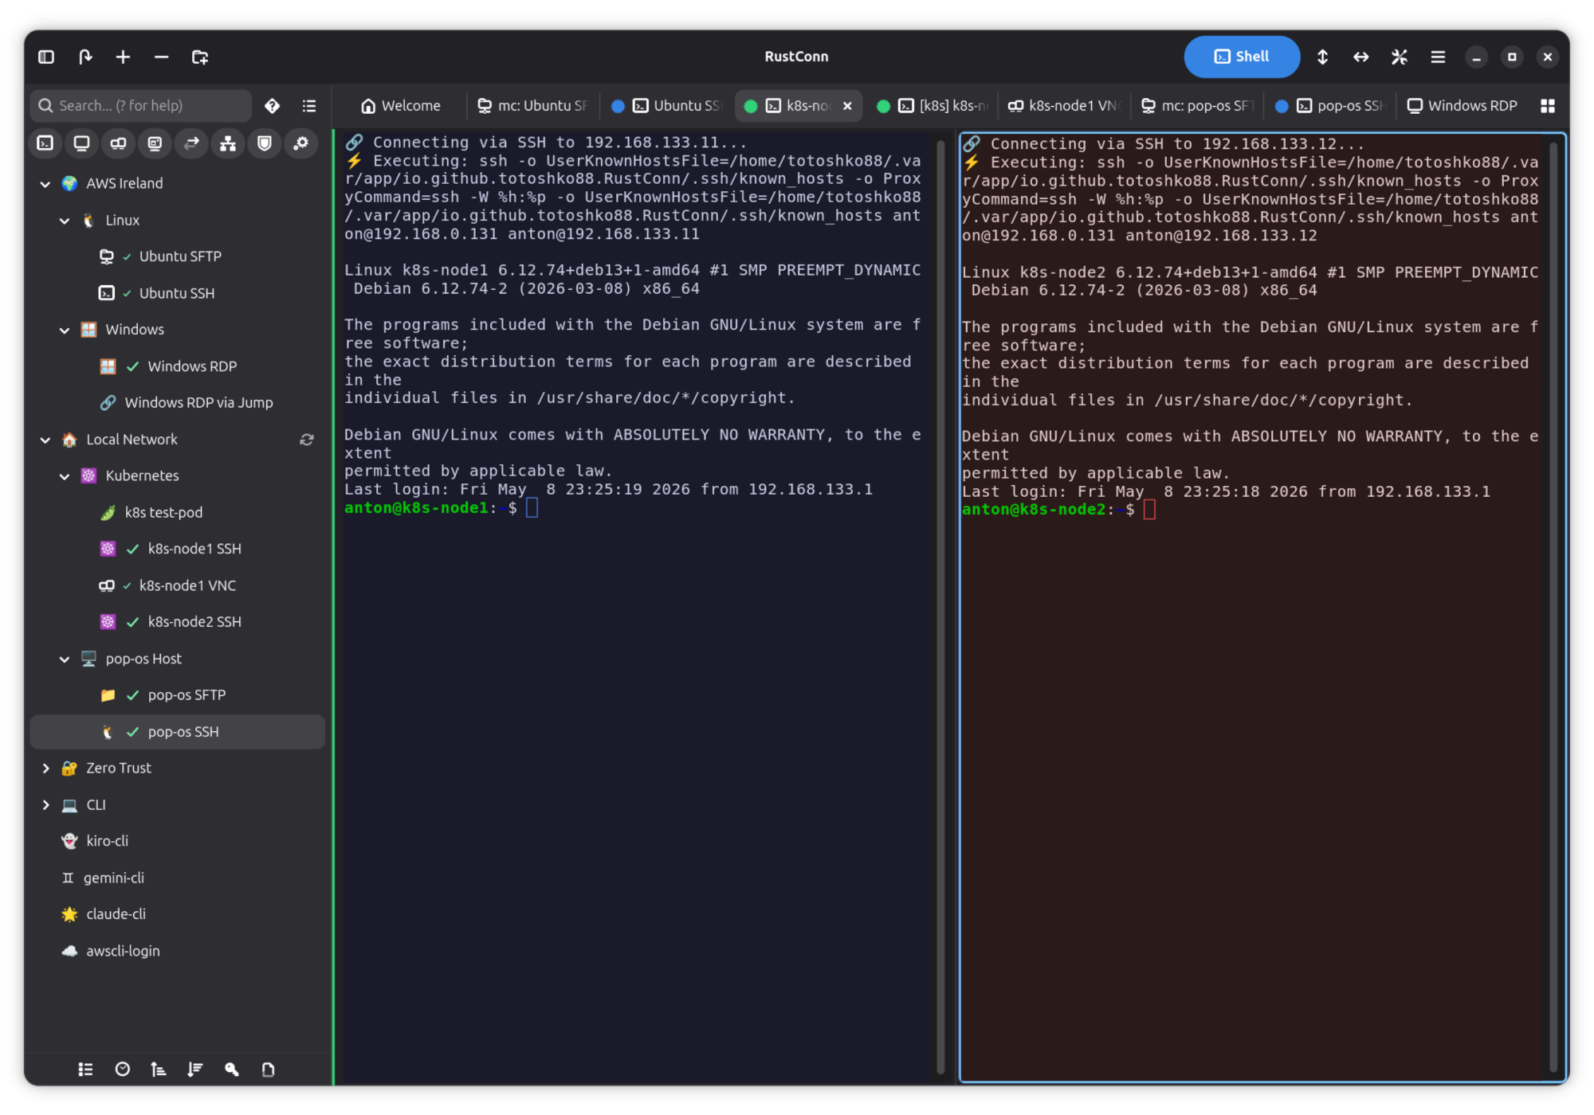Close the active k8s-node1 tab
Screen dimensions: 1594x1115
pyautogui.click(x=847, y=106)
